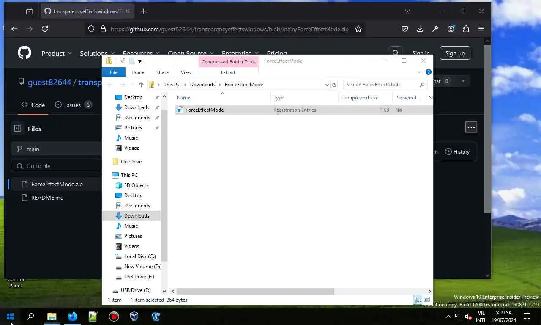
Task: Select pinned Downloads under Quick access
Action: tap(137, 107)
